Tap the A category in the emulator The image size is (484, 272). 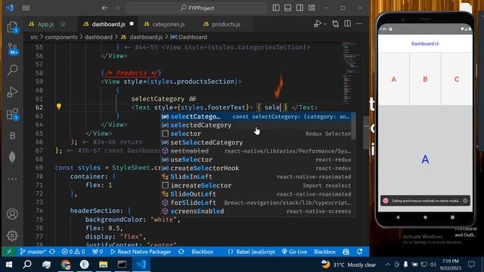point(393,79)
